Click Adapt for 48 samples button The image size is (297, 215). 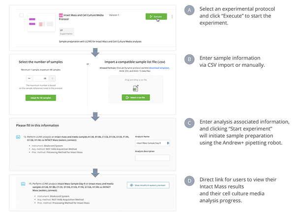[x=41, y=98]
